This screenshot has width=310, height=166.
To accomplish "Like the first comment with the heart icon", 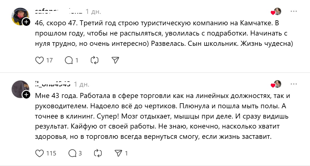I will (x=39, y=59).
